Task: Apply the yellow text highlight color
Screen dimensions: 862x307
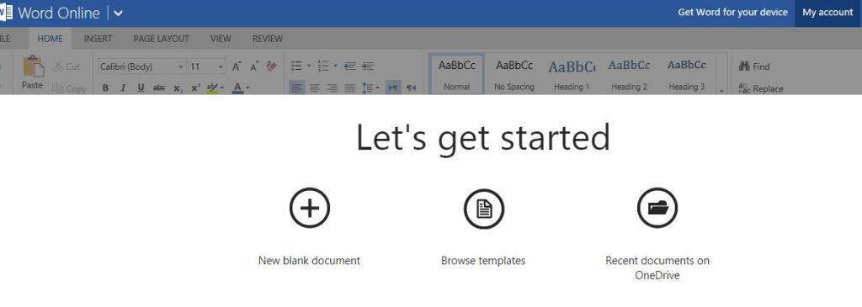Action: point(211,87)
